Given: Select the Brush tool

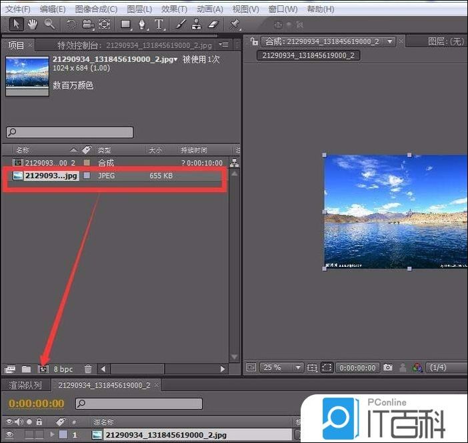Looking at the screenshot, I should [x=180, y=24].
